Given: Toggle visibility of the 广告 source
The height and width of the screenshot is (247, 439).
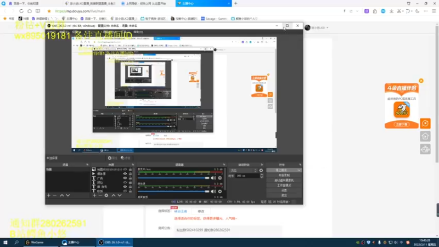Looking at the screenshot, I should click(125, 178).
